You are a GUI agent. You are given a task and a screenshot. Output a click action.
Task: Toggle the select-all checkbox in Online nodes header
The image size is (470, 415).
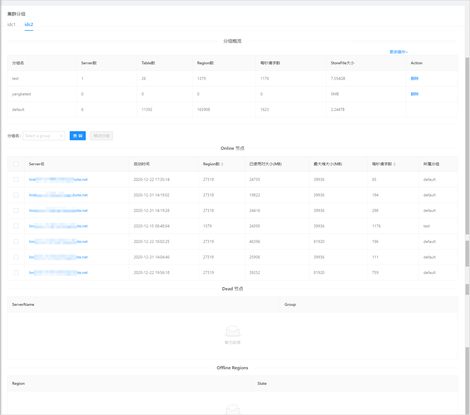pos(16,164)
